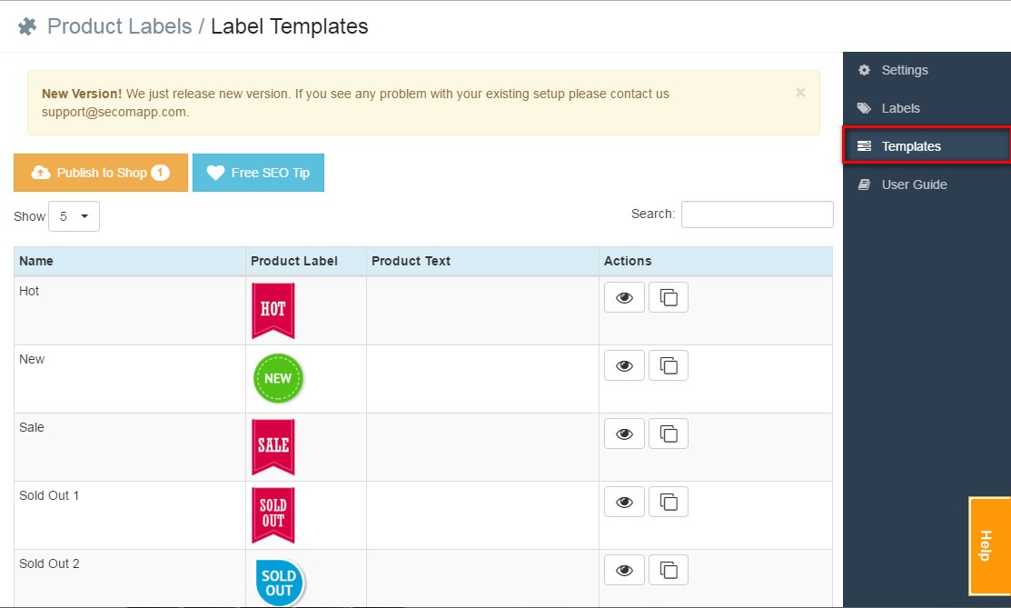The image size is (1011, 608).
Task: Click the puzzle icon beside Product Labels title
Action: [x=26, y=25]
